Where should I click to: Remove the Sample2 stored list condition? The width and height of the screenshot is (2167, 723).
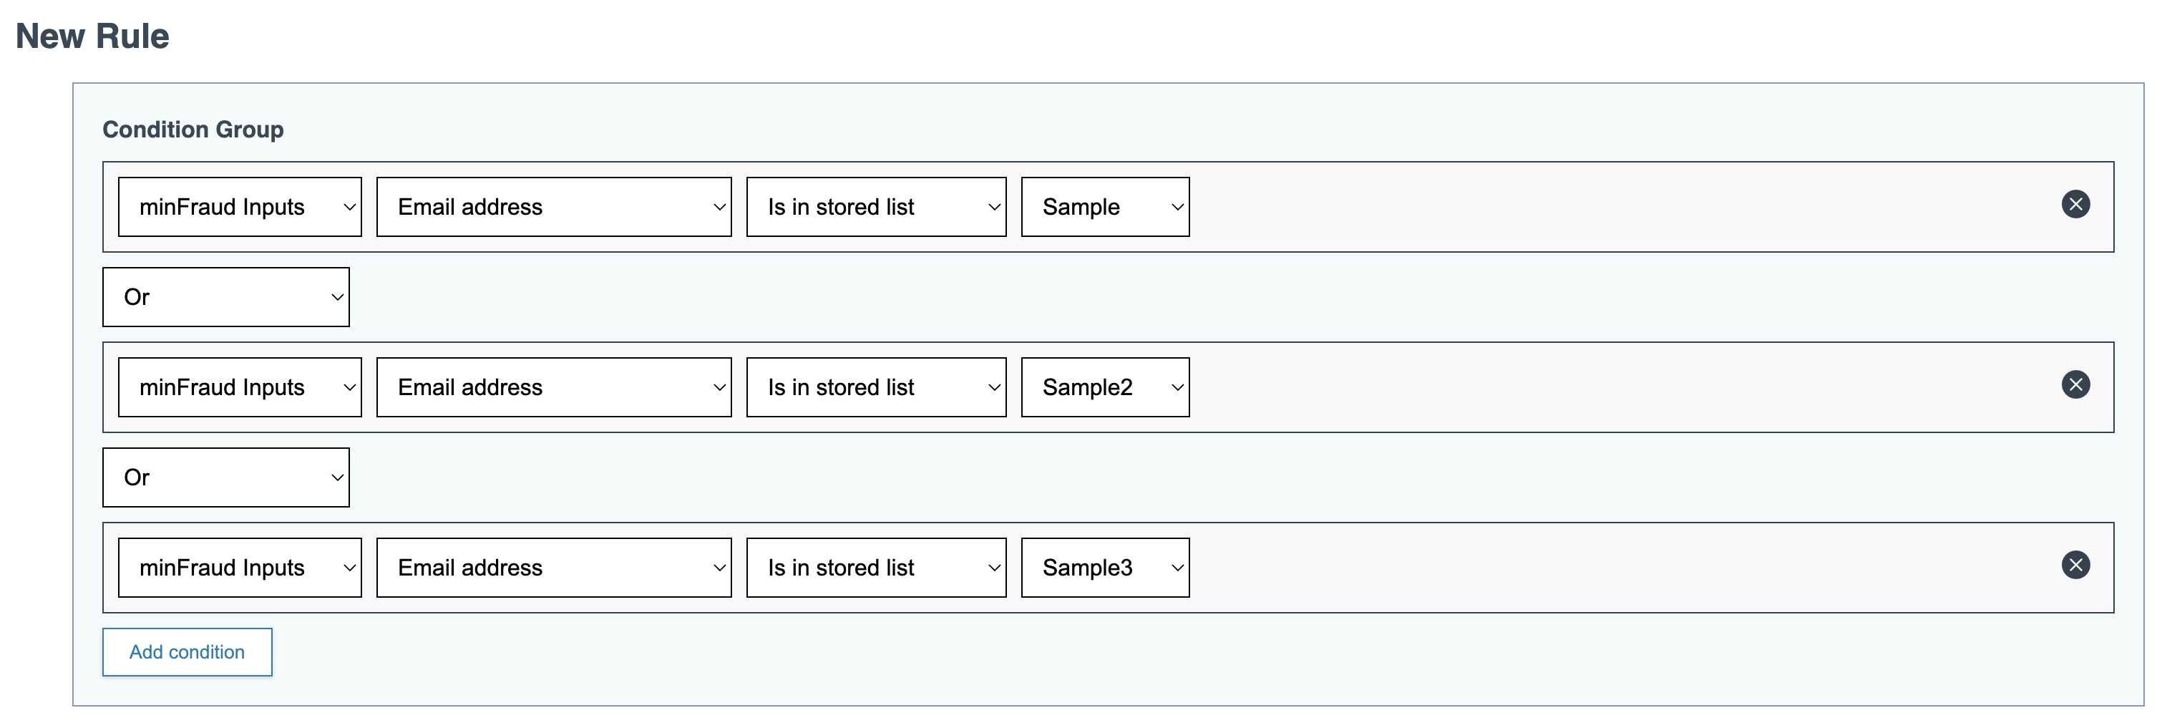point(2075,384)
